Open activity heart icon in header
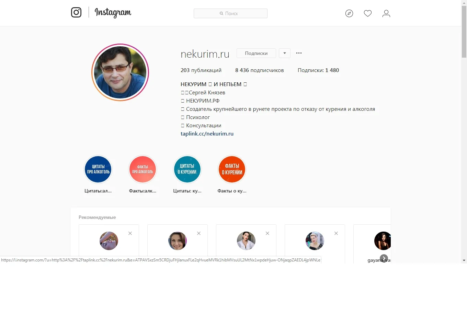This screenshot has height=317, width=467. point(368,13)
